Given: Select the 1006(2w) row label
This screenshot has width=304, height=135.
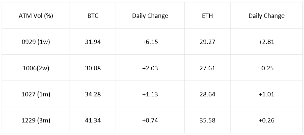Looking at the screenshot, I should [36, 68].
